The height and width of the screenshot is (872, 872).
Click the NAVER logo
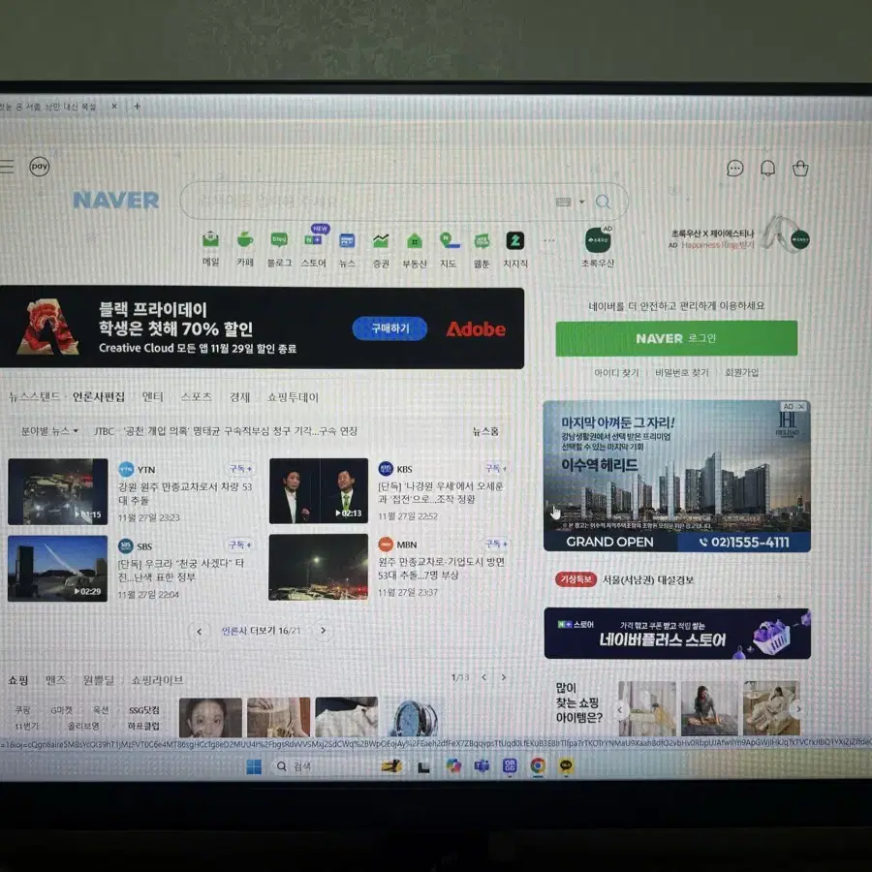(115, 201)
